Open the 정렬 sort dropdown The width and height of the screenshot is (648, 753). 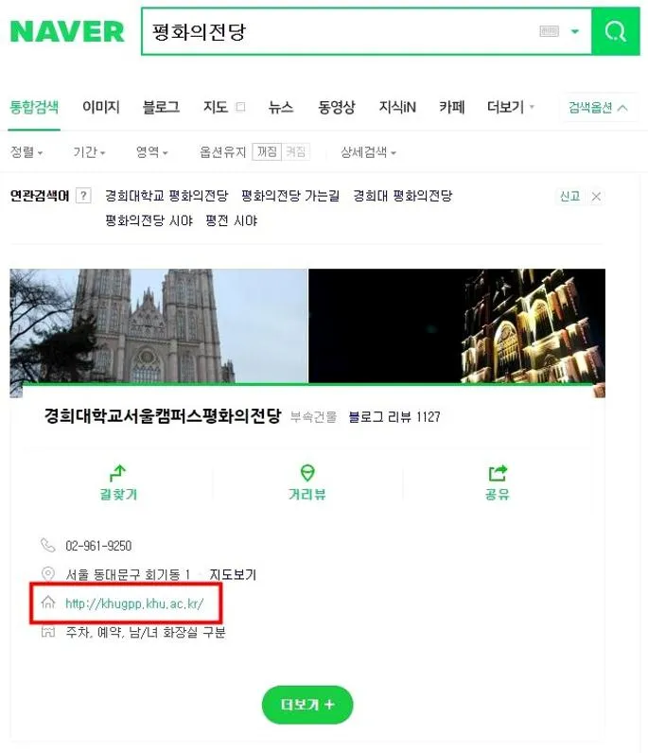tap(26, 152)
